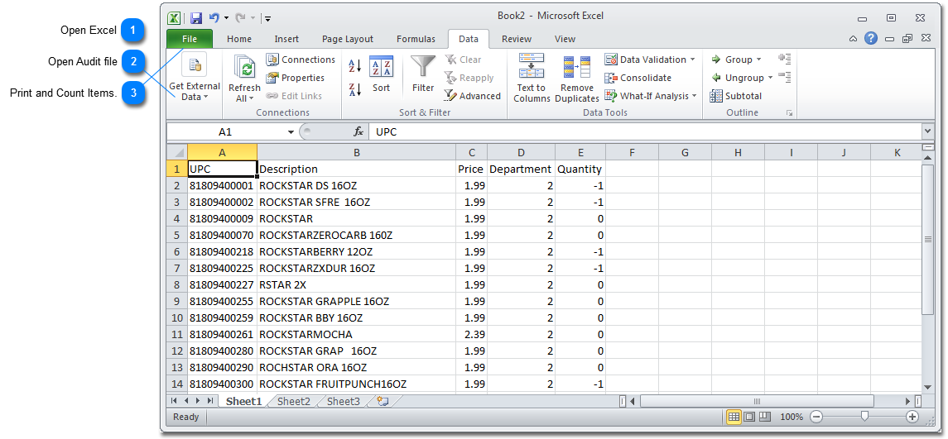Select row 8 header
The height and width of the screenshot is (439, 948).
(x=177, y=284)
